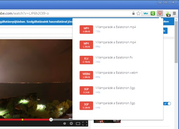Click the 720p Villámparádé a Balatonon.mp4 filename
The width and height of the screenshot is (179, 129).
(116, 27)
